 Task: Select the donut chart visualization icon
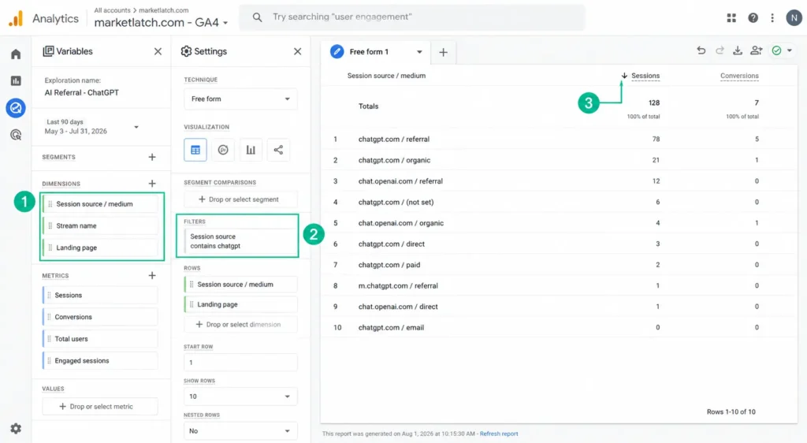click(x=223, y=150)
